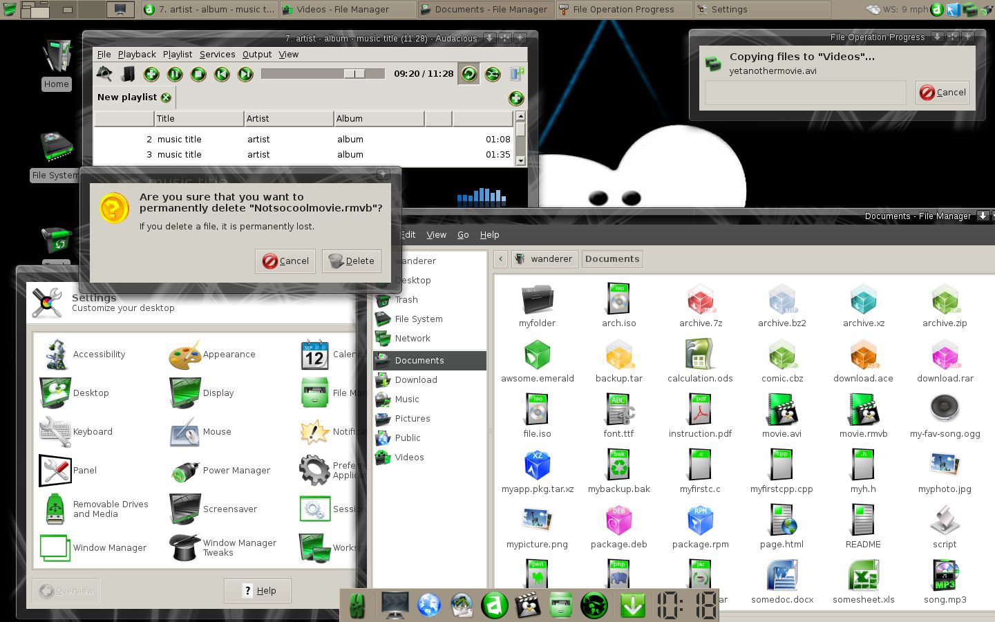Click the playlist manager icon in Audacious toolbar
The image size is (995, 622).
click(x=517, y=74)
